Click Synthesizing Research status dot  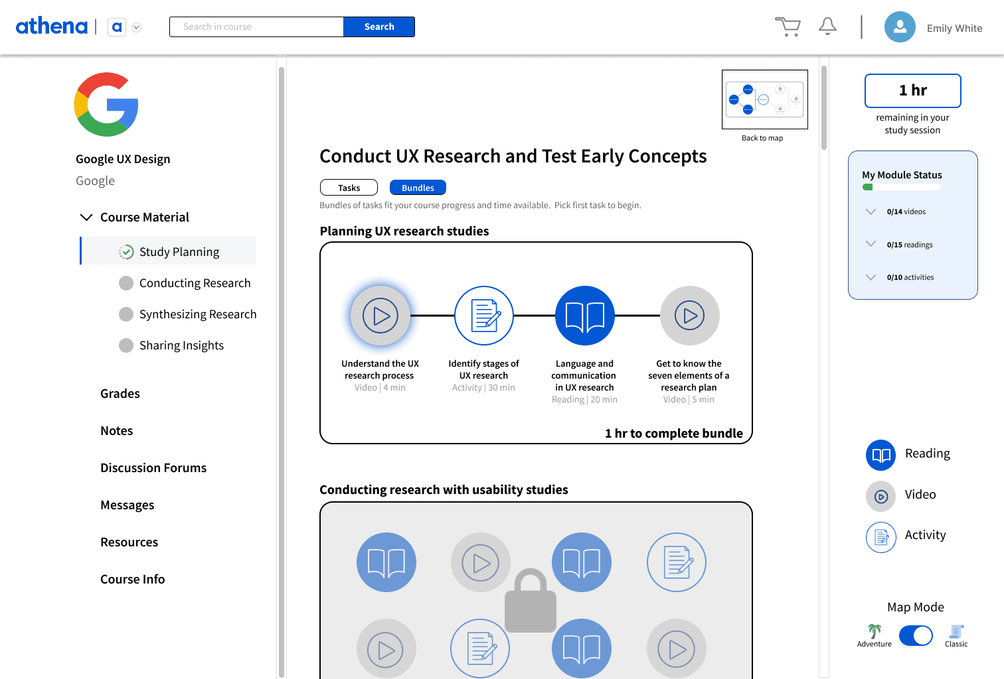click(x=126, y=314)
